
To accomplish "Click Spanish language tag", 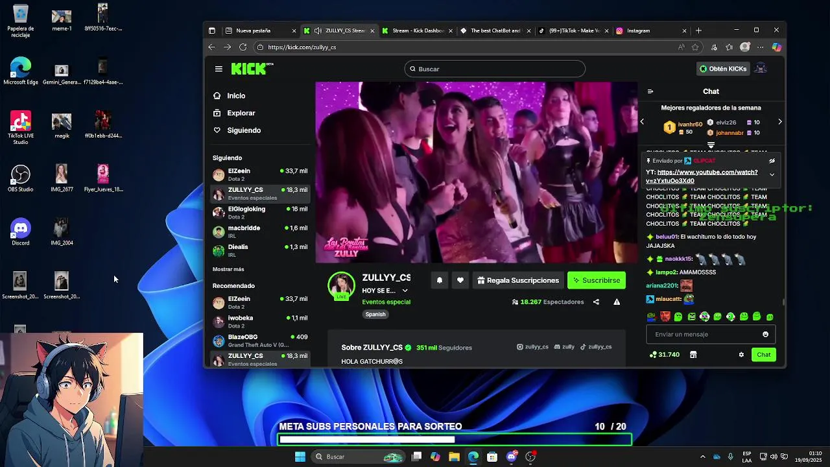I will click(x=375, y=314).
